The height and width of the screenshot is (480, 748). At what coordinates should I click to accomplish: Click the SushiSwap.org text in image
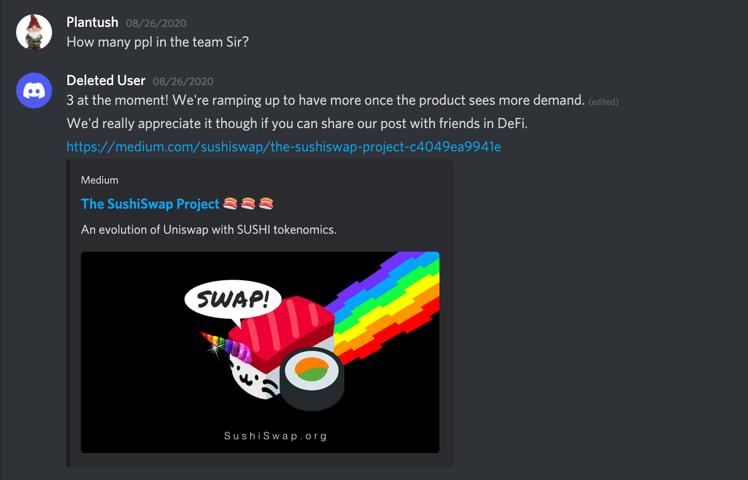pos(276,436)
